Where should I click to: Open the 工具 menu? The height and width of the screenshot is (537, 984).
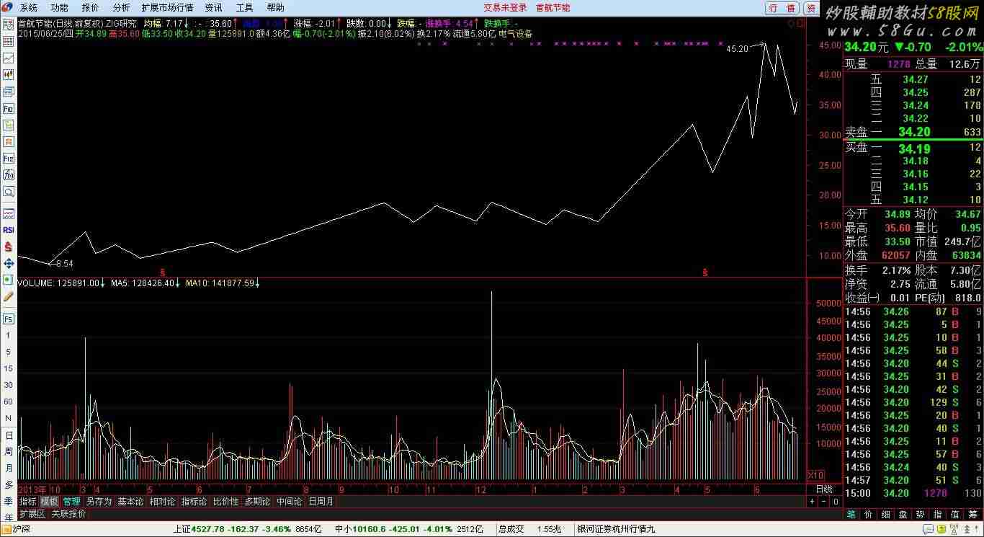tap(245, 8)
